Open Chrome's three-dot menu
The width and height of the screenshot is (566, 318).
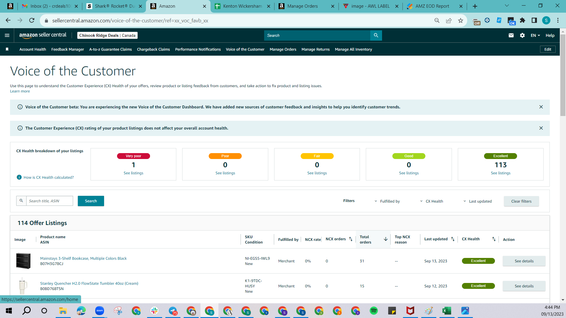(x=558, y=20)
